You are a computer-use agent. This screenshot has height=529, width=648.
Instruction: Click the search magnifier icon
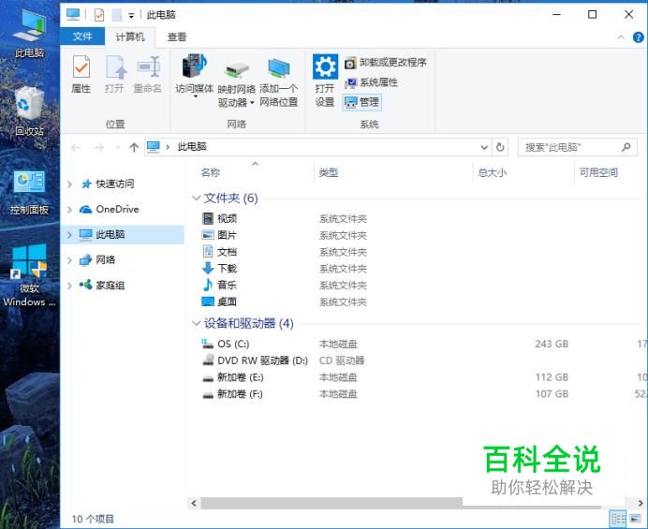[626, 147]
